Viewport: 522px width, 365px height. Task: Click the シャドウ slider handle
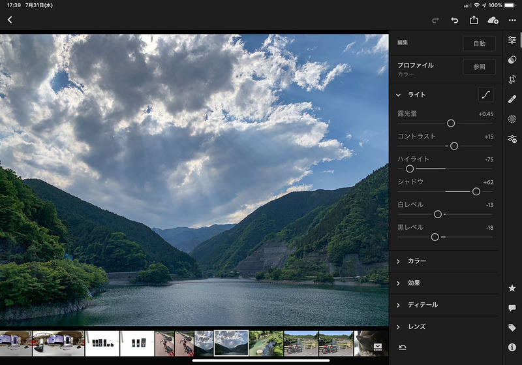click(x=476, y=191)
